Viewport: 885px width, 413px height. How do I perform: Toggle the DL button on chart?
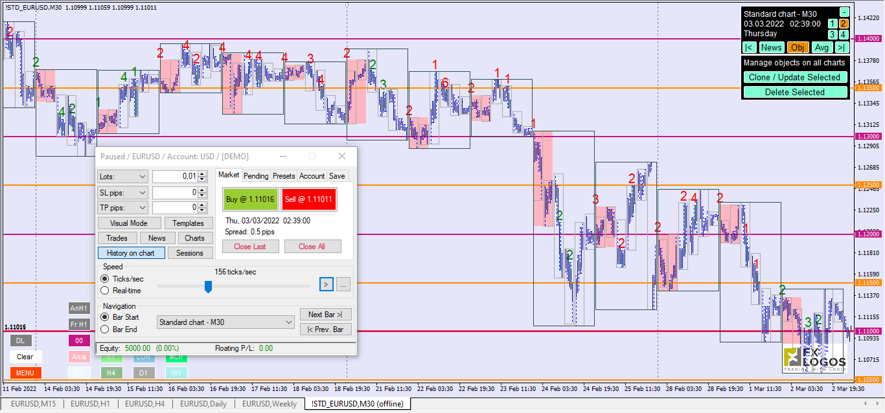pos(20,340)
